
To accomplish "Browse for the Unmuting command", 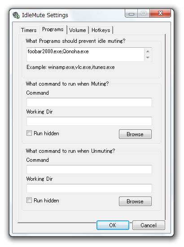I will coord(135,201).
